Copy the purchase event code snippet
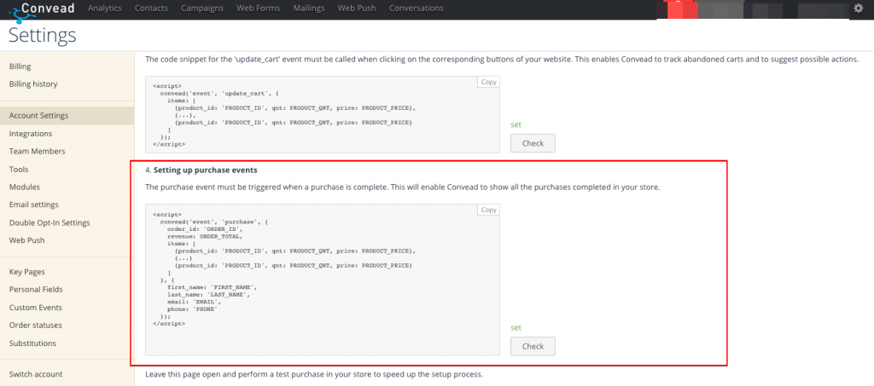Screen dimensions: 874x386 pos(488,210)
